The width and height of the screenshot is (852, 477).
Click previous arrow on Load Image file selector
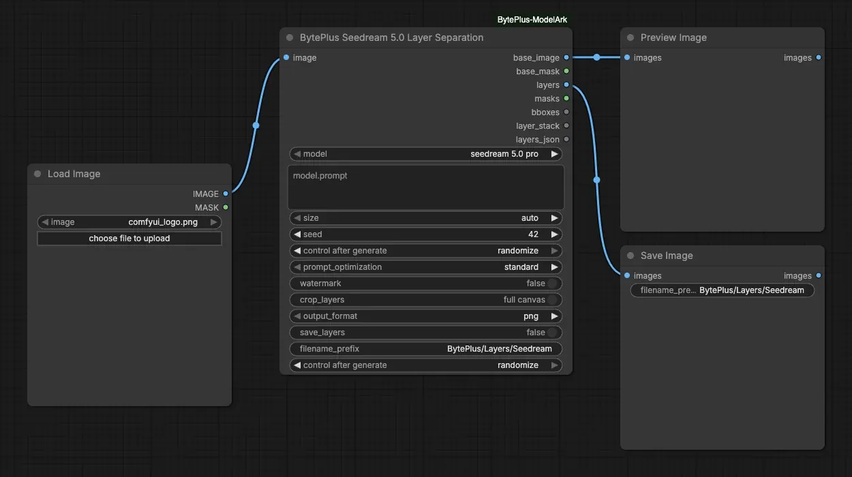tap(45, 222)
